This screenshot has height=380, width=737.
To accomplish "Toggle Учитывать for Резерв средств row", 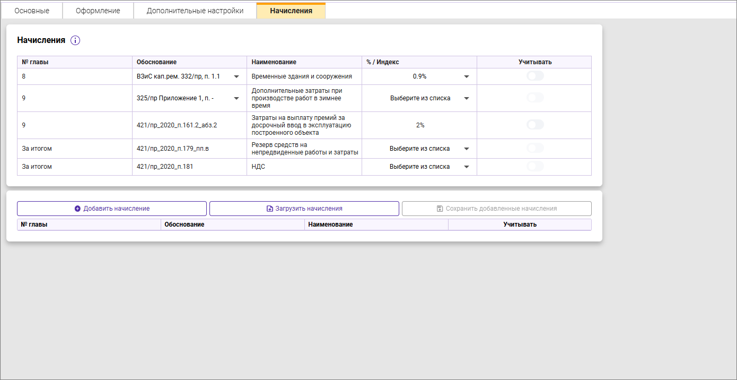I will (x=535, y=149).
